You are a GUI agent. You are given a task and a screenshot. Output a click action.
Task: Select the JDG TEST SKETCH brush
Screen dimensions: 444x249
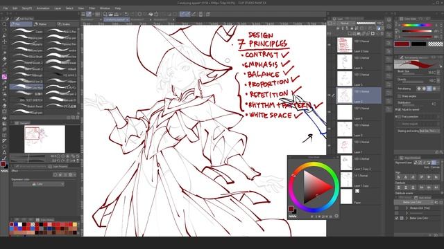[x=27, y=100]
